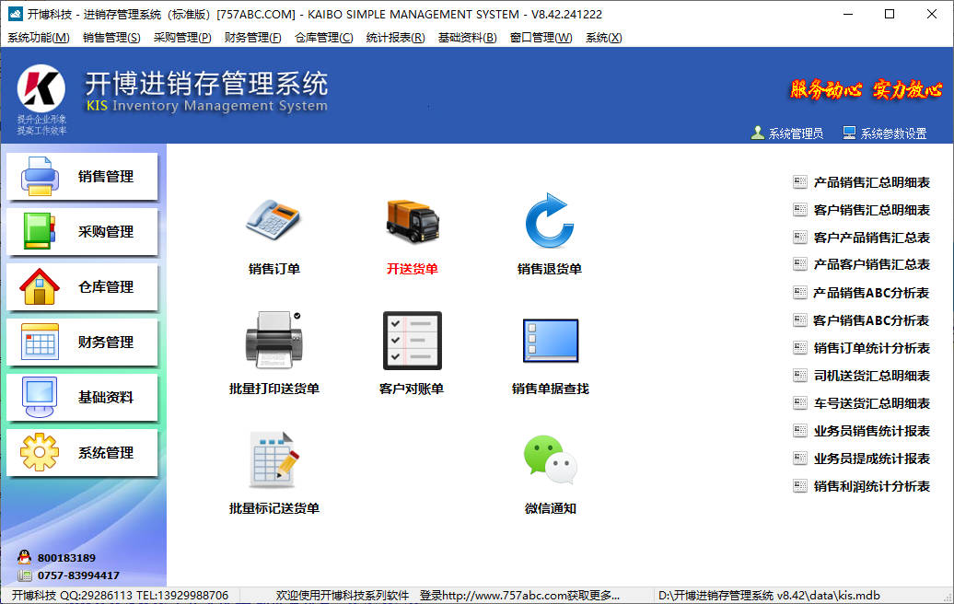Select the 财务管理 sidebar label
Screen dimensions: 954x604
point(106,343)
